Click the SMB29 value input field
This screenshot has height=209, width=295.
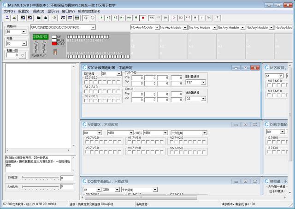coord(67,187)
